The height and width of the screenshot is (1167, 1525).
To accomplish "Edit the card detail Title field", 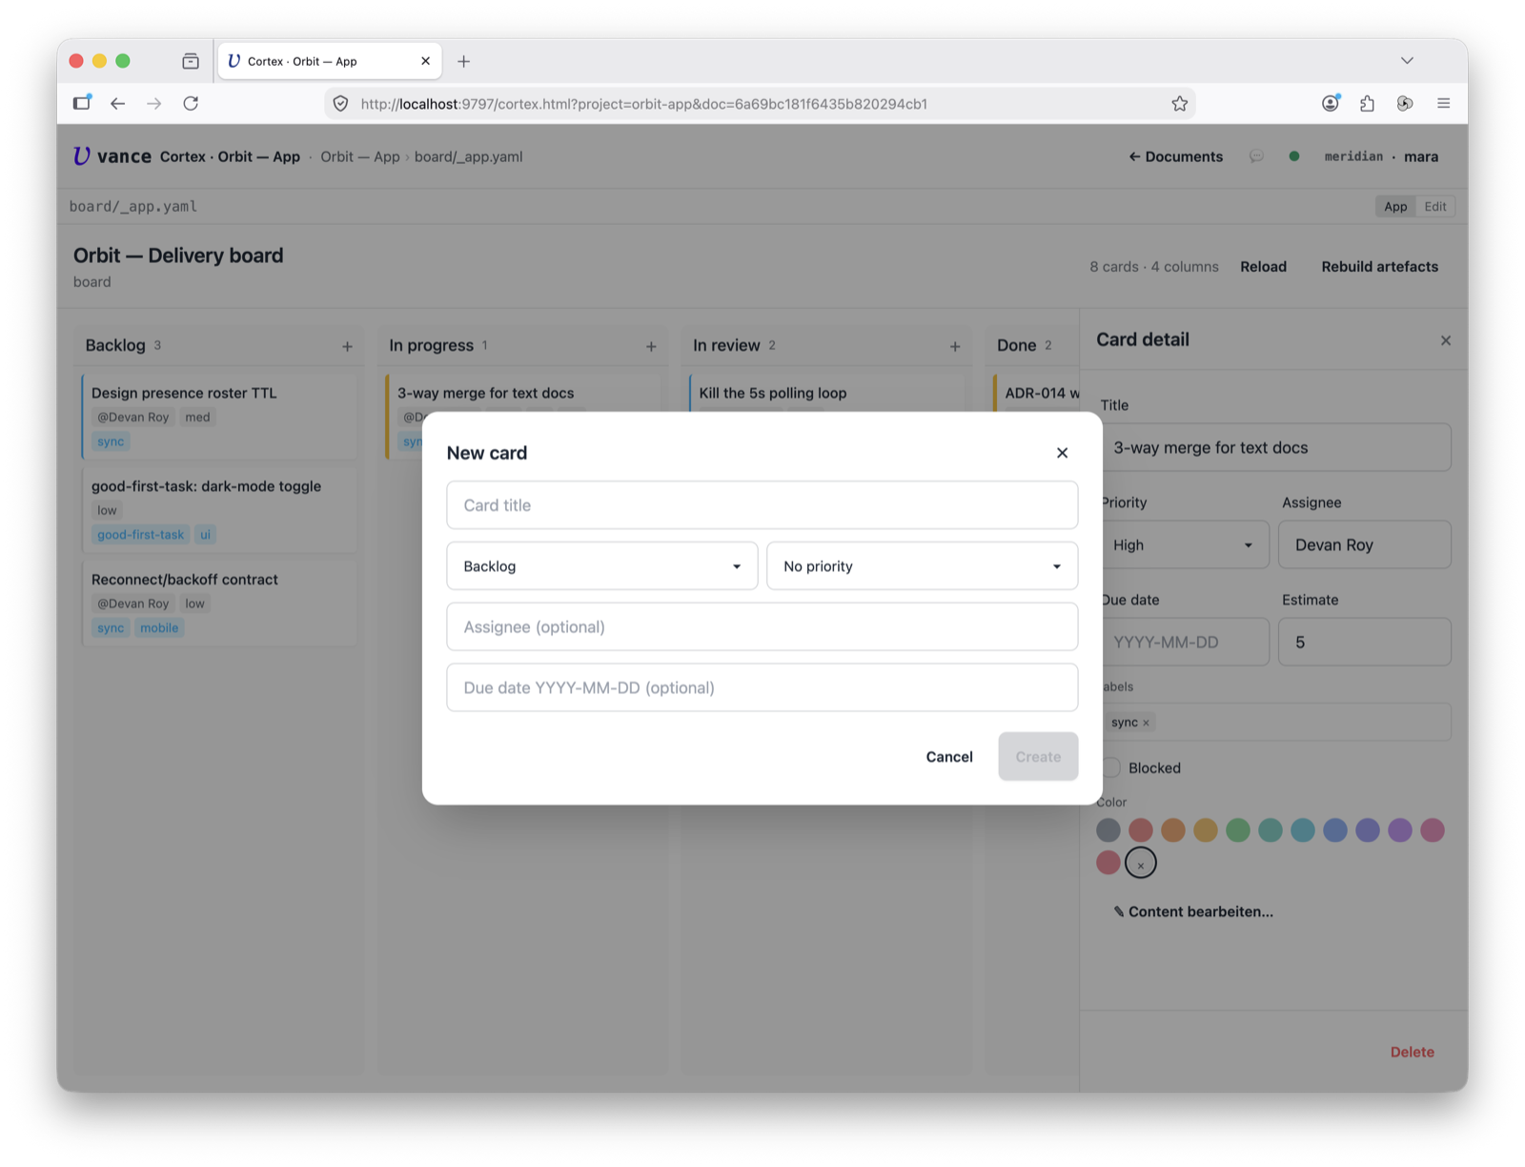I will 1276,447.
